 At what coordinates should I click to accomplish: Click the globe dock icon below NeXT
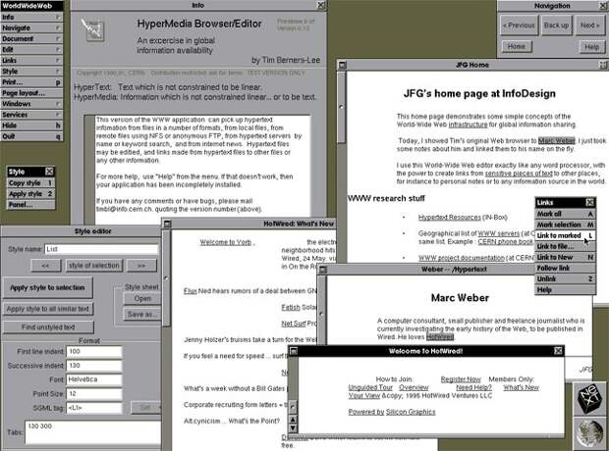click(x=590, y=433)
